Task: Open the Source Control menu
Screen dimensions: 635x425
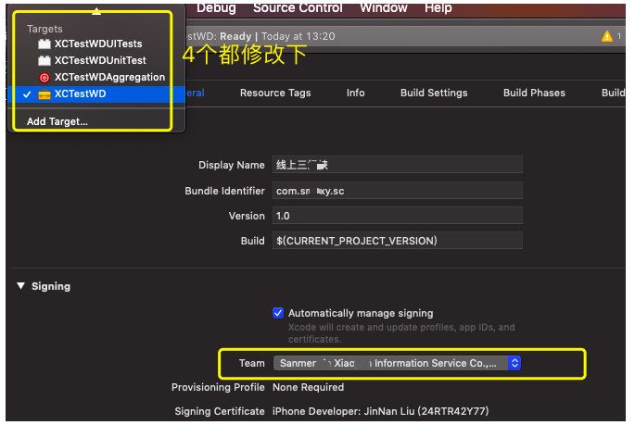Action: click(298, 7)
